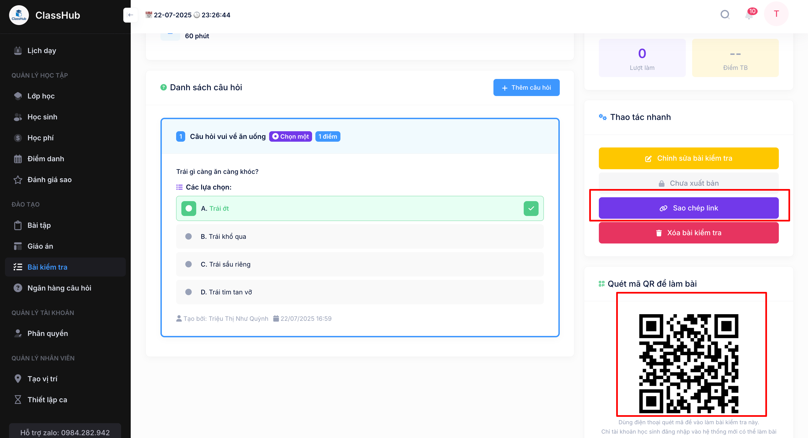
Task: Click the Chọn một question type badge
Action: (290, 137)
